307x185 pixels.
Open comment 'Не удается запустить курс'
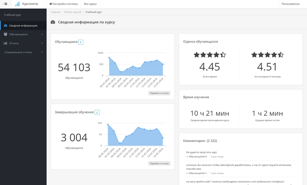pyautogui.click(x=201, y=152)
